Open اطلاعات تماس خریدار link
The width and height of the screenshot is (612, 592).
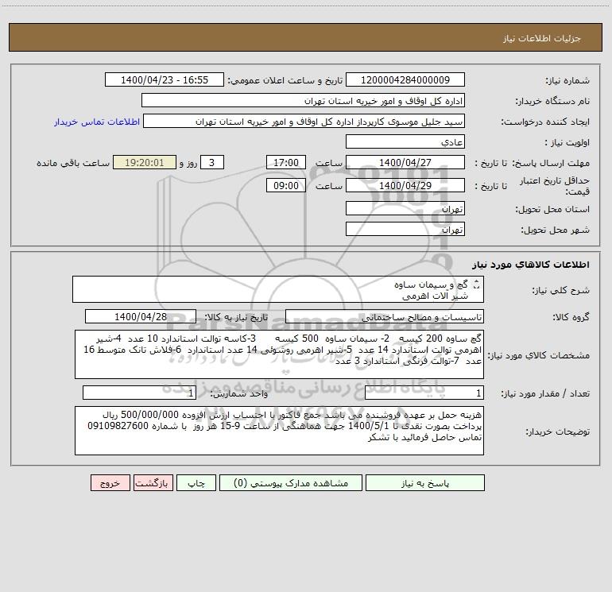click(97, 122)
